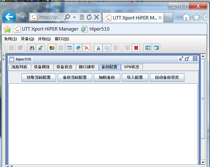Click the first grayed toolbar icon

(11, 48)
